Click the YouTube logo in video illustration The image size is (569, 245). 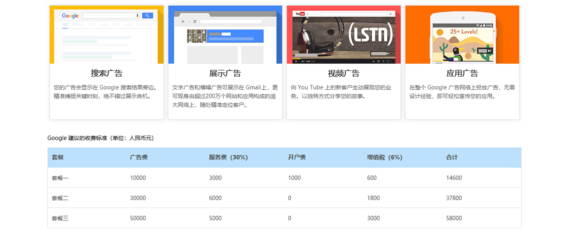pyautogui.click(x=300, y=14)
